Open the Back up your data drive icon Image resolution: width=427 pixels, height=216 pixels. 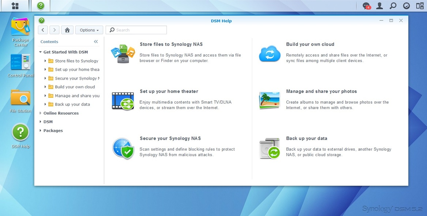(269, 148)
